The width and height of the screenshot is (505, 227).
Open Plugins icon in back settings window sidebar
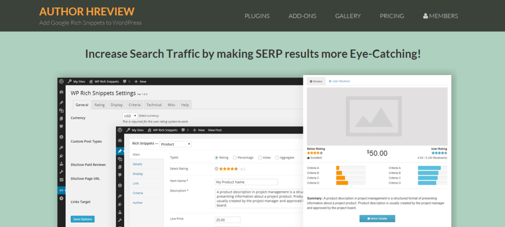click(x=62, y=155)
